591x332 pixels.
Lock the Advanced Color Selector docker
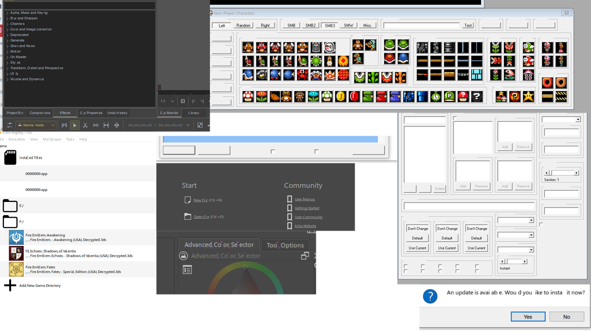183,256
